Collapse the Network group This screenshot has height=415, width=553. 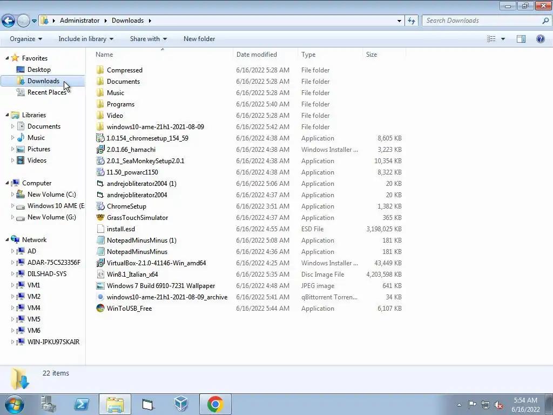click(x=7, y=239)
